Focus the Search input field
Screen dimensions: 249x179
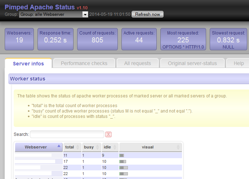click(67, 134)
